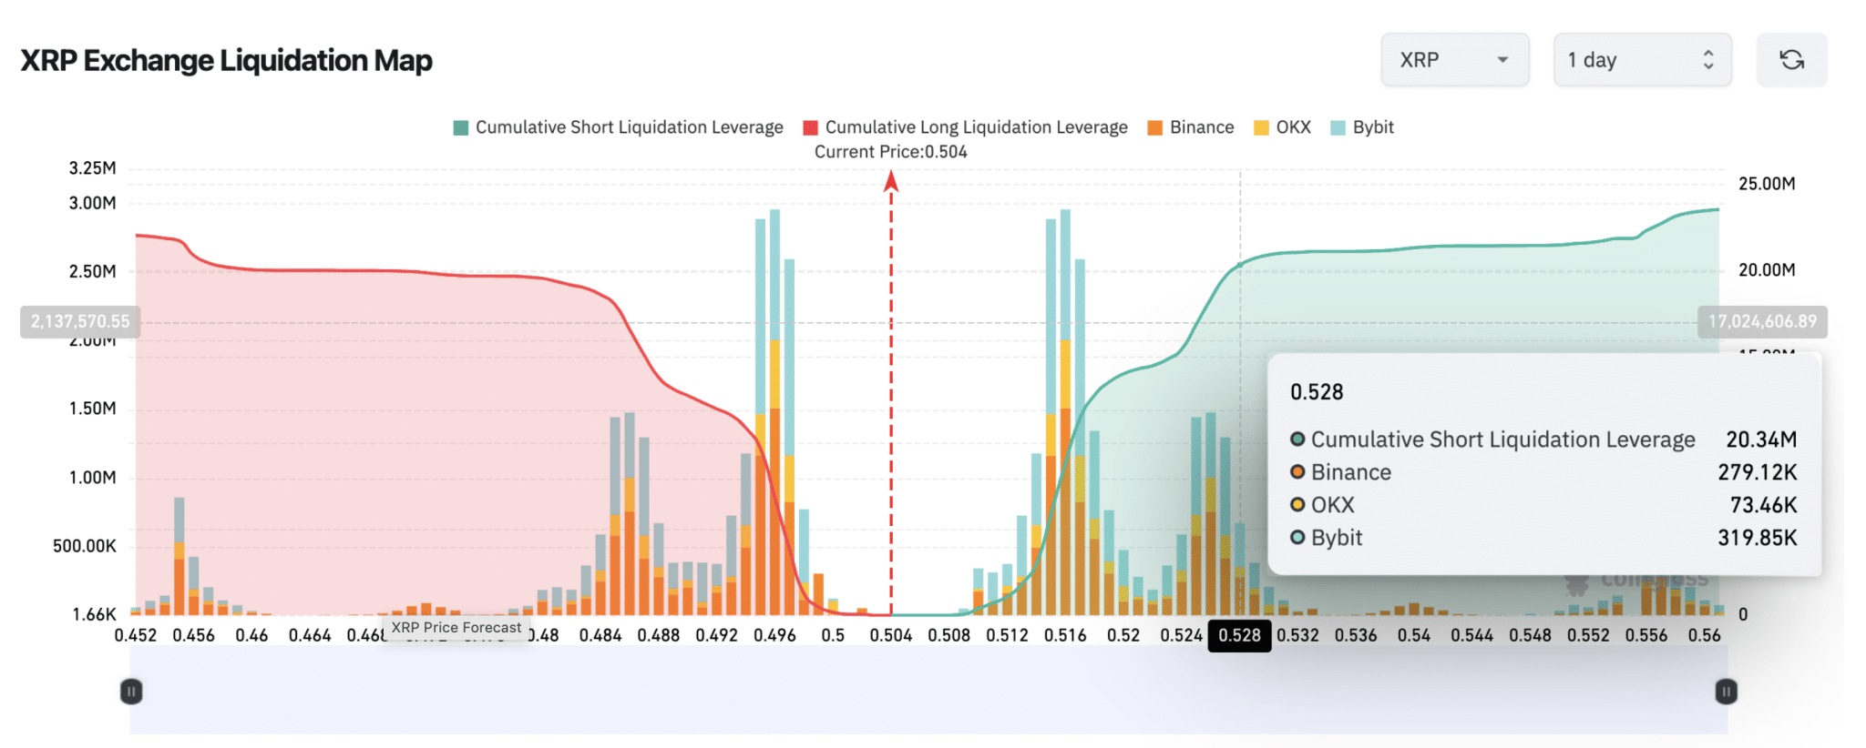The image size is (1866, 748).
Task: Click the 0.504 x-axis price label
Action: (x=890, y=635)
